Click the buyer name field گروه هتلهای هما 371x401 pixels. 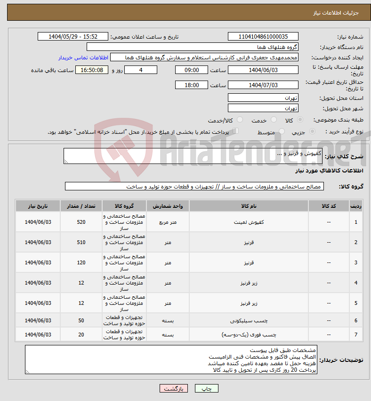[193, 47]
